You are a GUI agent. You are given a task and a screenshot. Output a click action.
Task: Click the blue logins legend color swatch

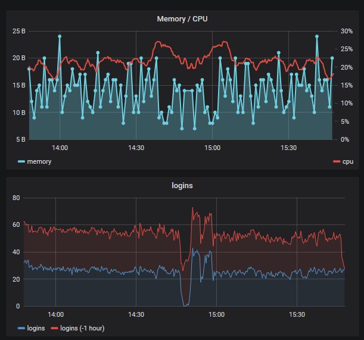tap(21, 327)
